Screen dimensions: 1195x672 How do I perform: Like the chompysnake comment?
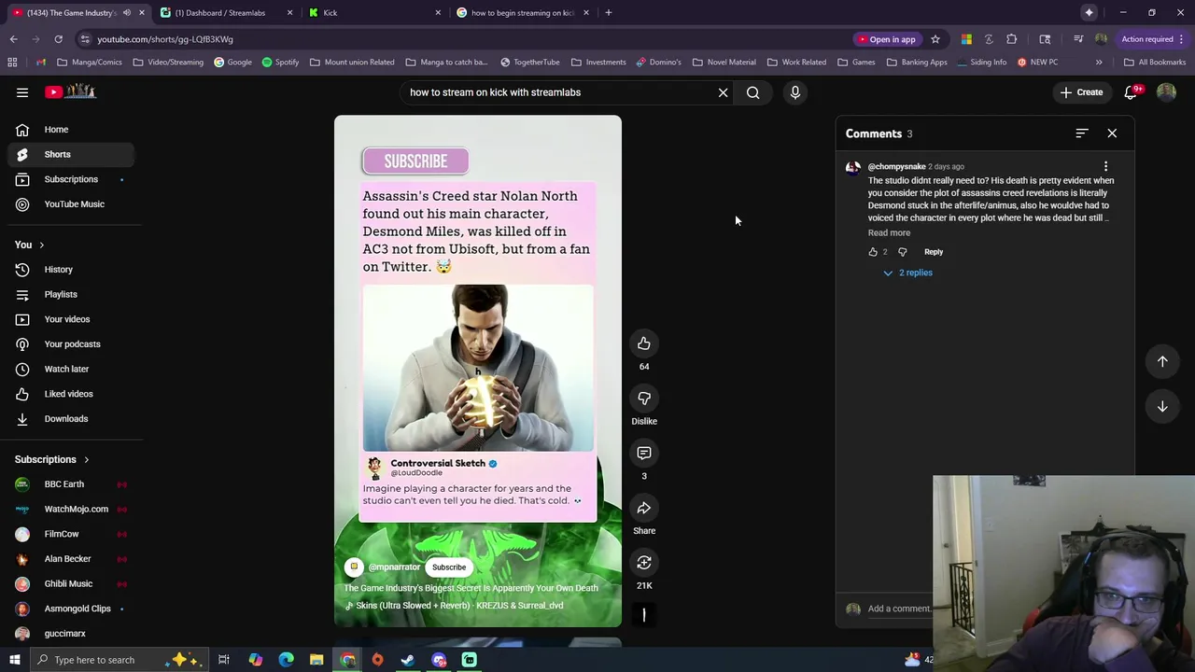pos(873,252)
